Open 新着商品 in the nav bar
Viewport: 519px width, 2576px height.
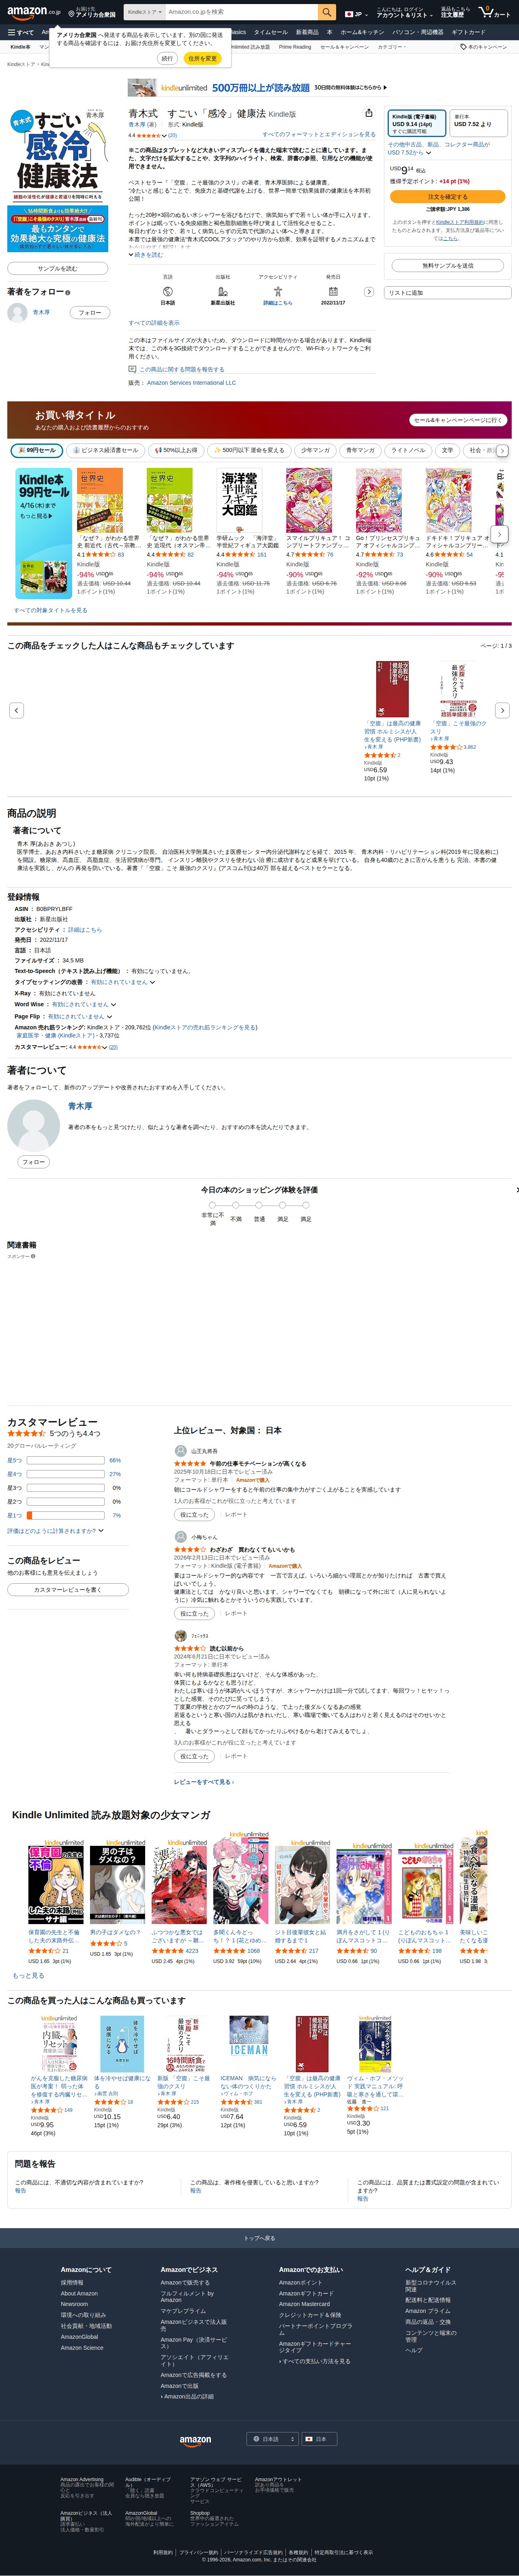click(307, 32)
